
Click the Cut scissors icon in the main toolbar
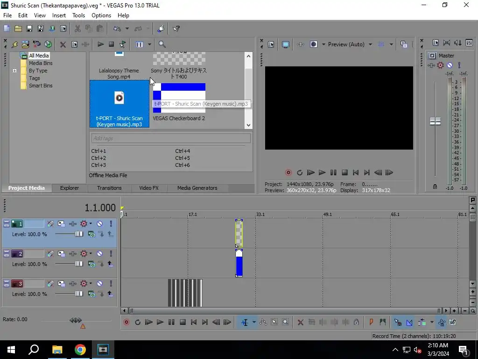(x=77, y=29)
